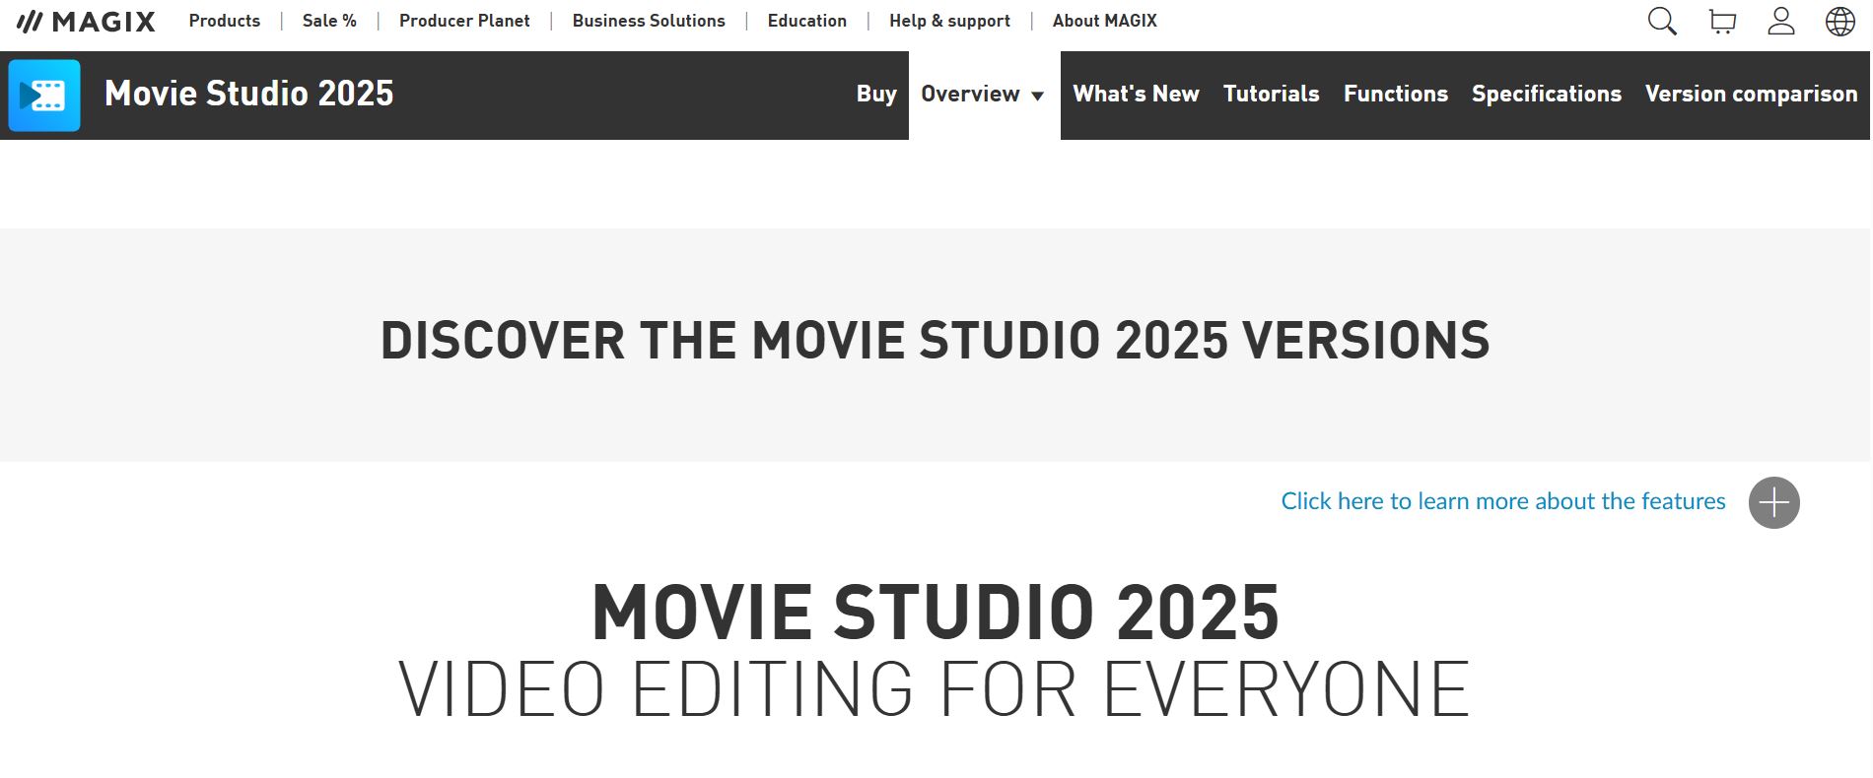The height and width of the screenshot is (778, 1873).
Task: Open the globe language selector
Action: (x=1840, y=22)
